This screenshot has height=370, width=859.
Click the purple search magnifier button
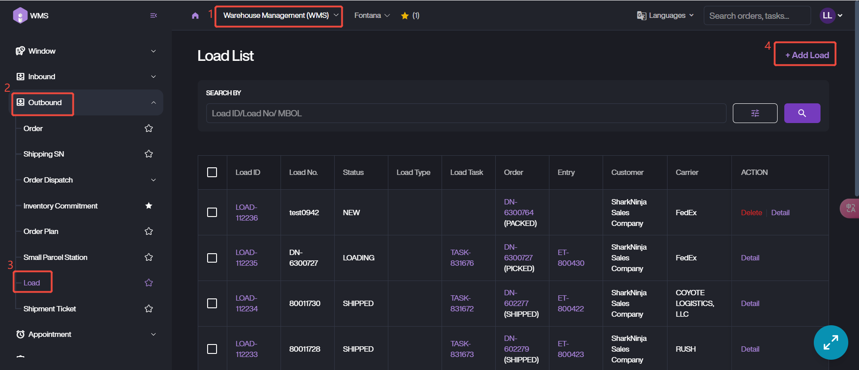pos(802,113)
